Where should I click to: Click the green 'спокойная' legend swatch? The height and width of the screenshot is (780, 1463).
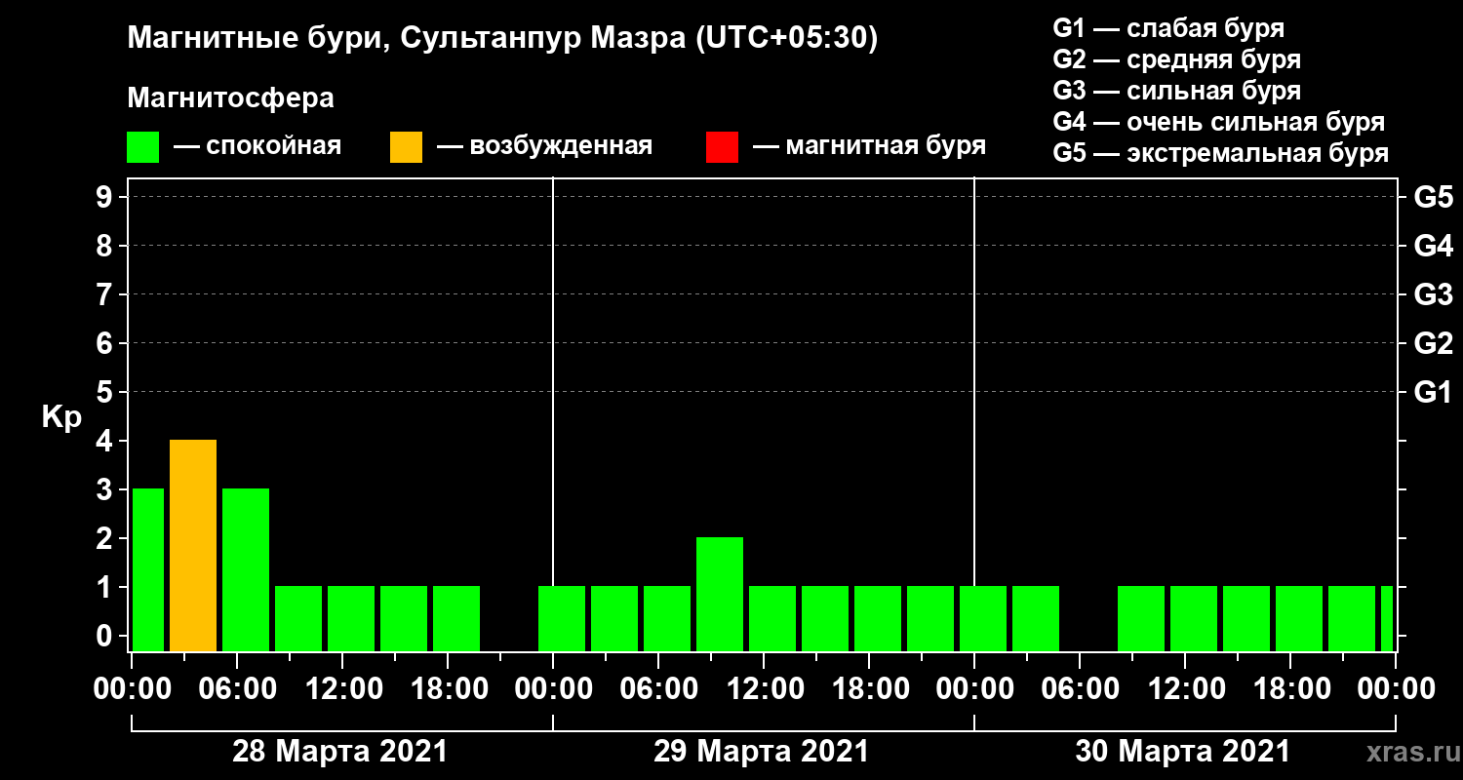(x=143, y=147)
